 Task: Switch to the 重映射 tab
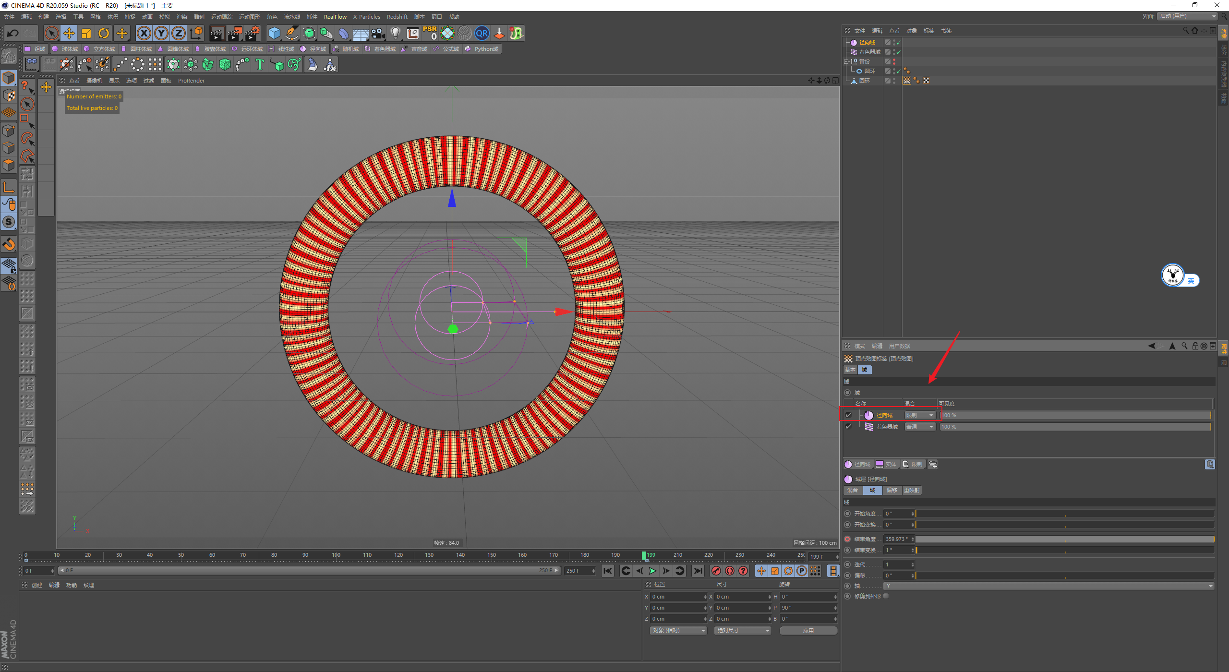pyautogui.click(x=911, y=490)
